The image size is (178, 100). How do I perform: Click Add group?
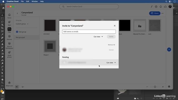pyautogui.click(x=21, y=32)
